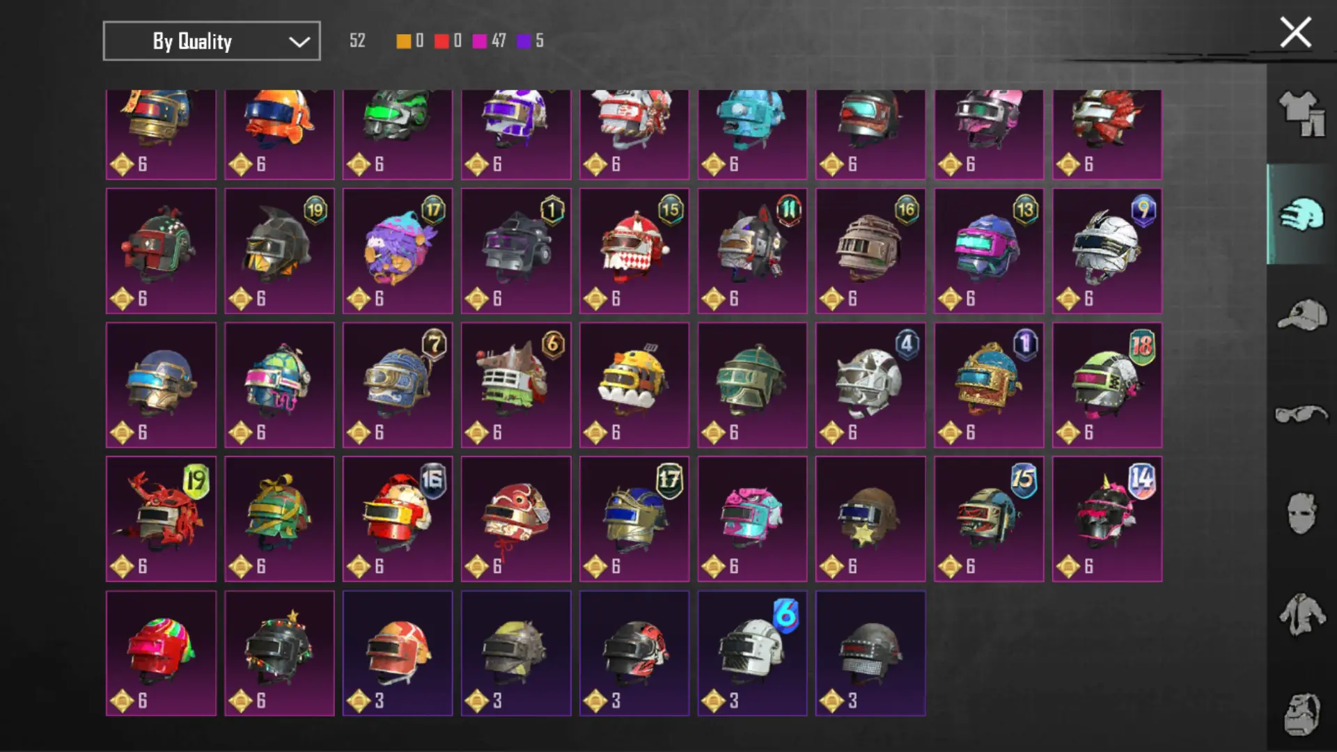Select the red crab helmet with badge 19
The image size is (1337, 752).
tap(161, 519)
